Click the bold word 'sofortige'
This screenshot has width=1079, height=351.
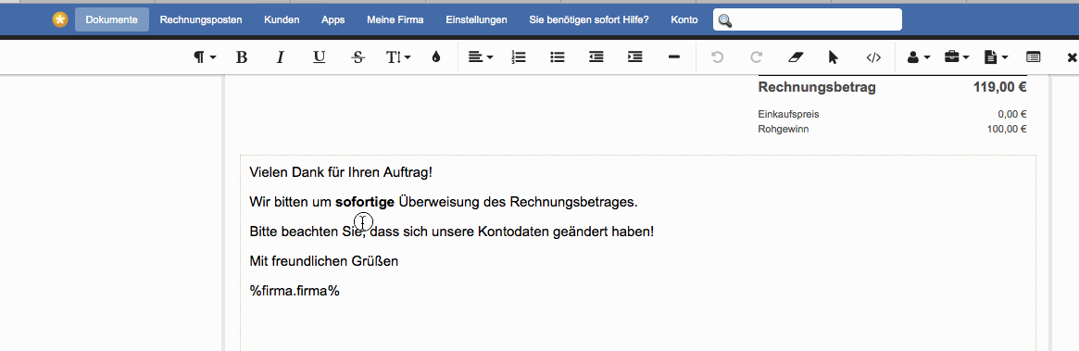click(x=365, y=202)
